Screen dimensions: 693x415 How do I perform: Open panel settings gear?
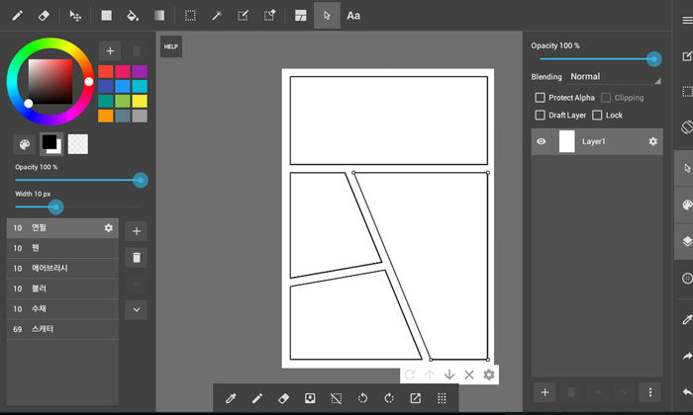point(489,374)
